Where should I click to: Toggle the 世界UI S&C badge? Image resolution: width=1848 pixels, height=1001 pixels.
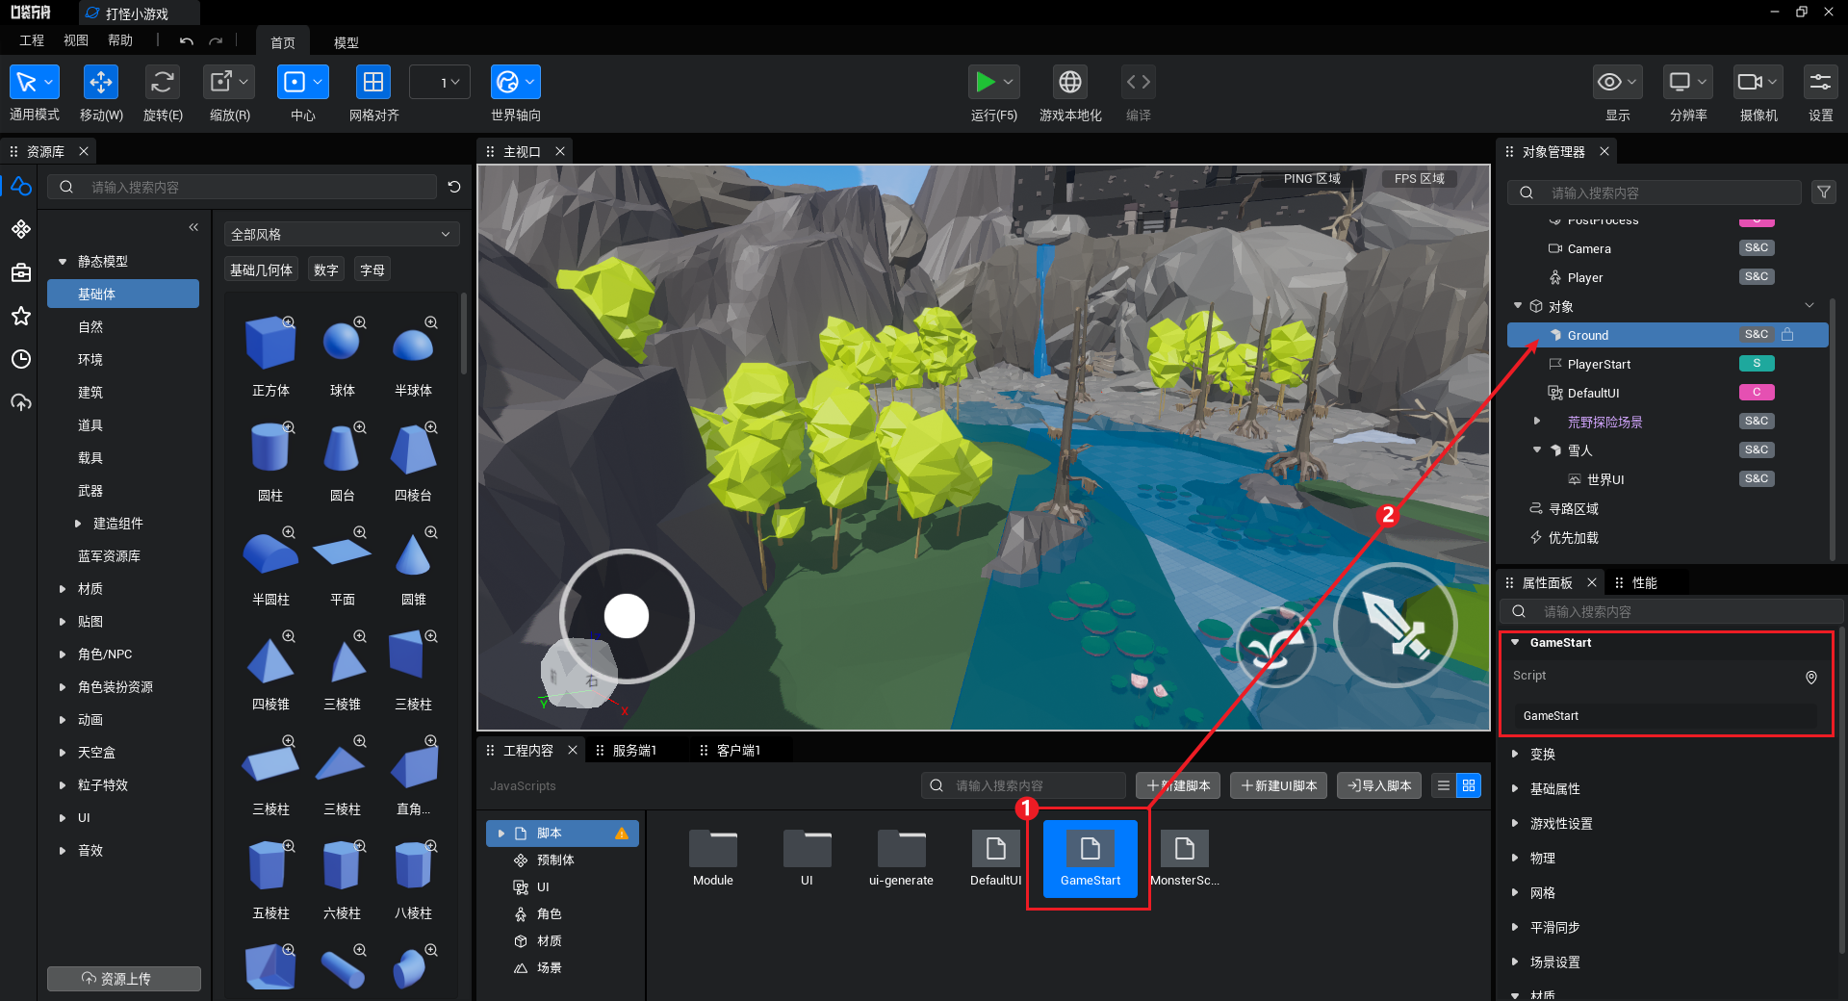pyautogui.click(x=1757, y=479)
